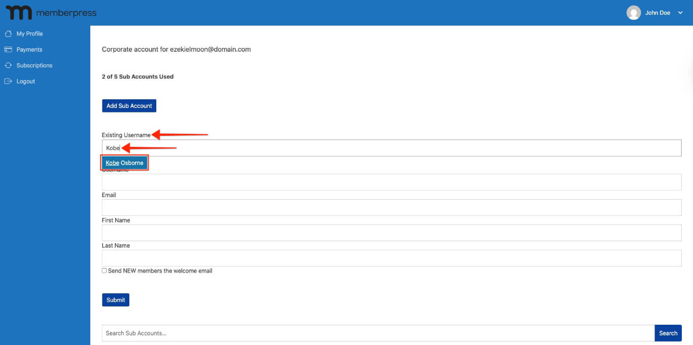Click the Add Sub Account button
The width and height of the screenshot is (693, 345).
coord(129,105)
